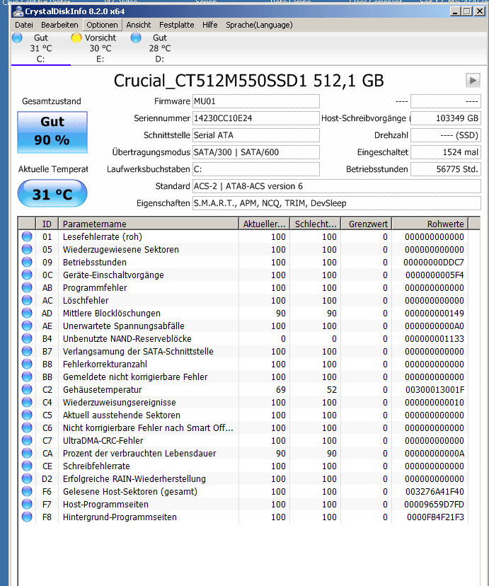Click the Betriebsstunden value 56775 Std.
Image resolution: width=489 pixels, height=586 pixels.
click(446, 169)
